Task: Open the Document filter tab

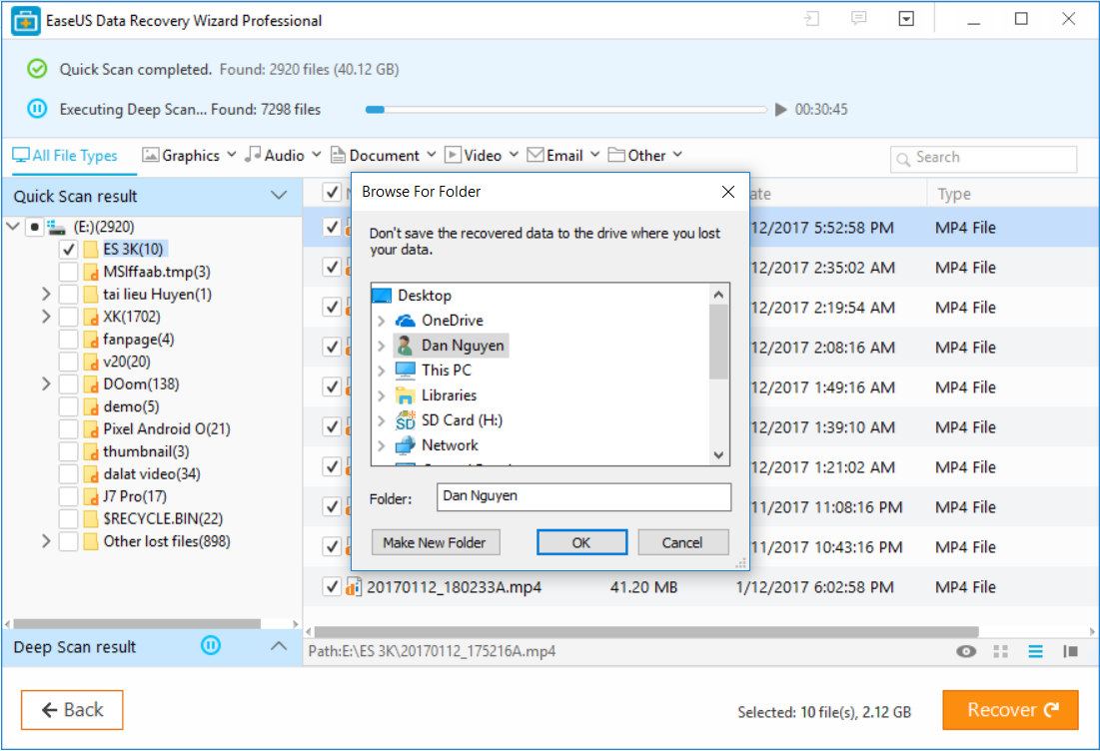Action: pos(383,155)
